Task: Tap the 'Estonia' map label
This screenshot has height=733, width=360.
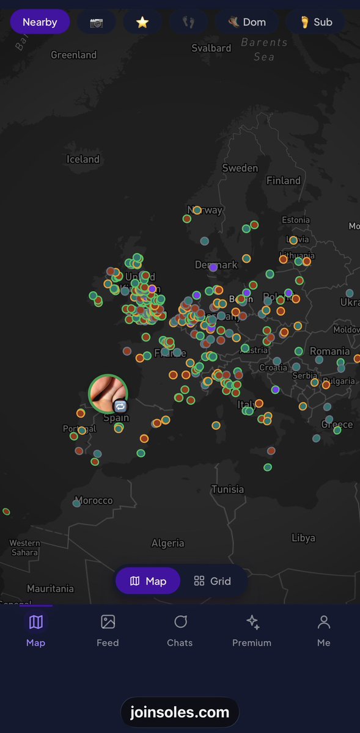Action: [x=296, y=220]
